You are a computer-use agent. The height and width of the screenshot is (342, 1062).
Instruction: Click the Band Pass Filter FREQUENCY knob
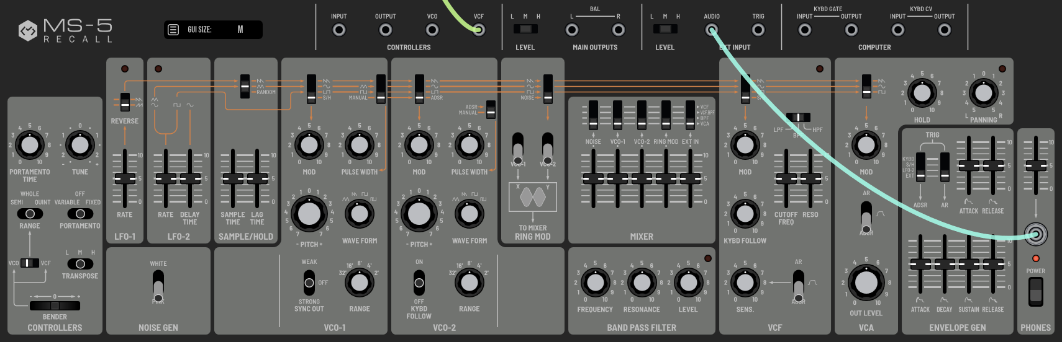595,283
